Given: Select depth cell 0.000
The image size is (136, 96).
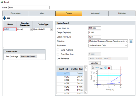Looking at the screenshot, I should [63, 74].
